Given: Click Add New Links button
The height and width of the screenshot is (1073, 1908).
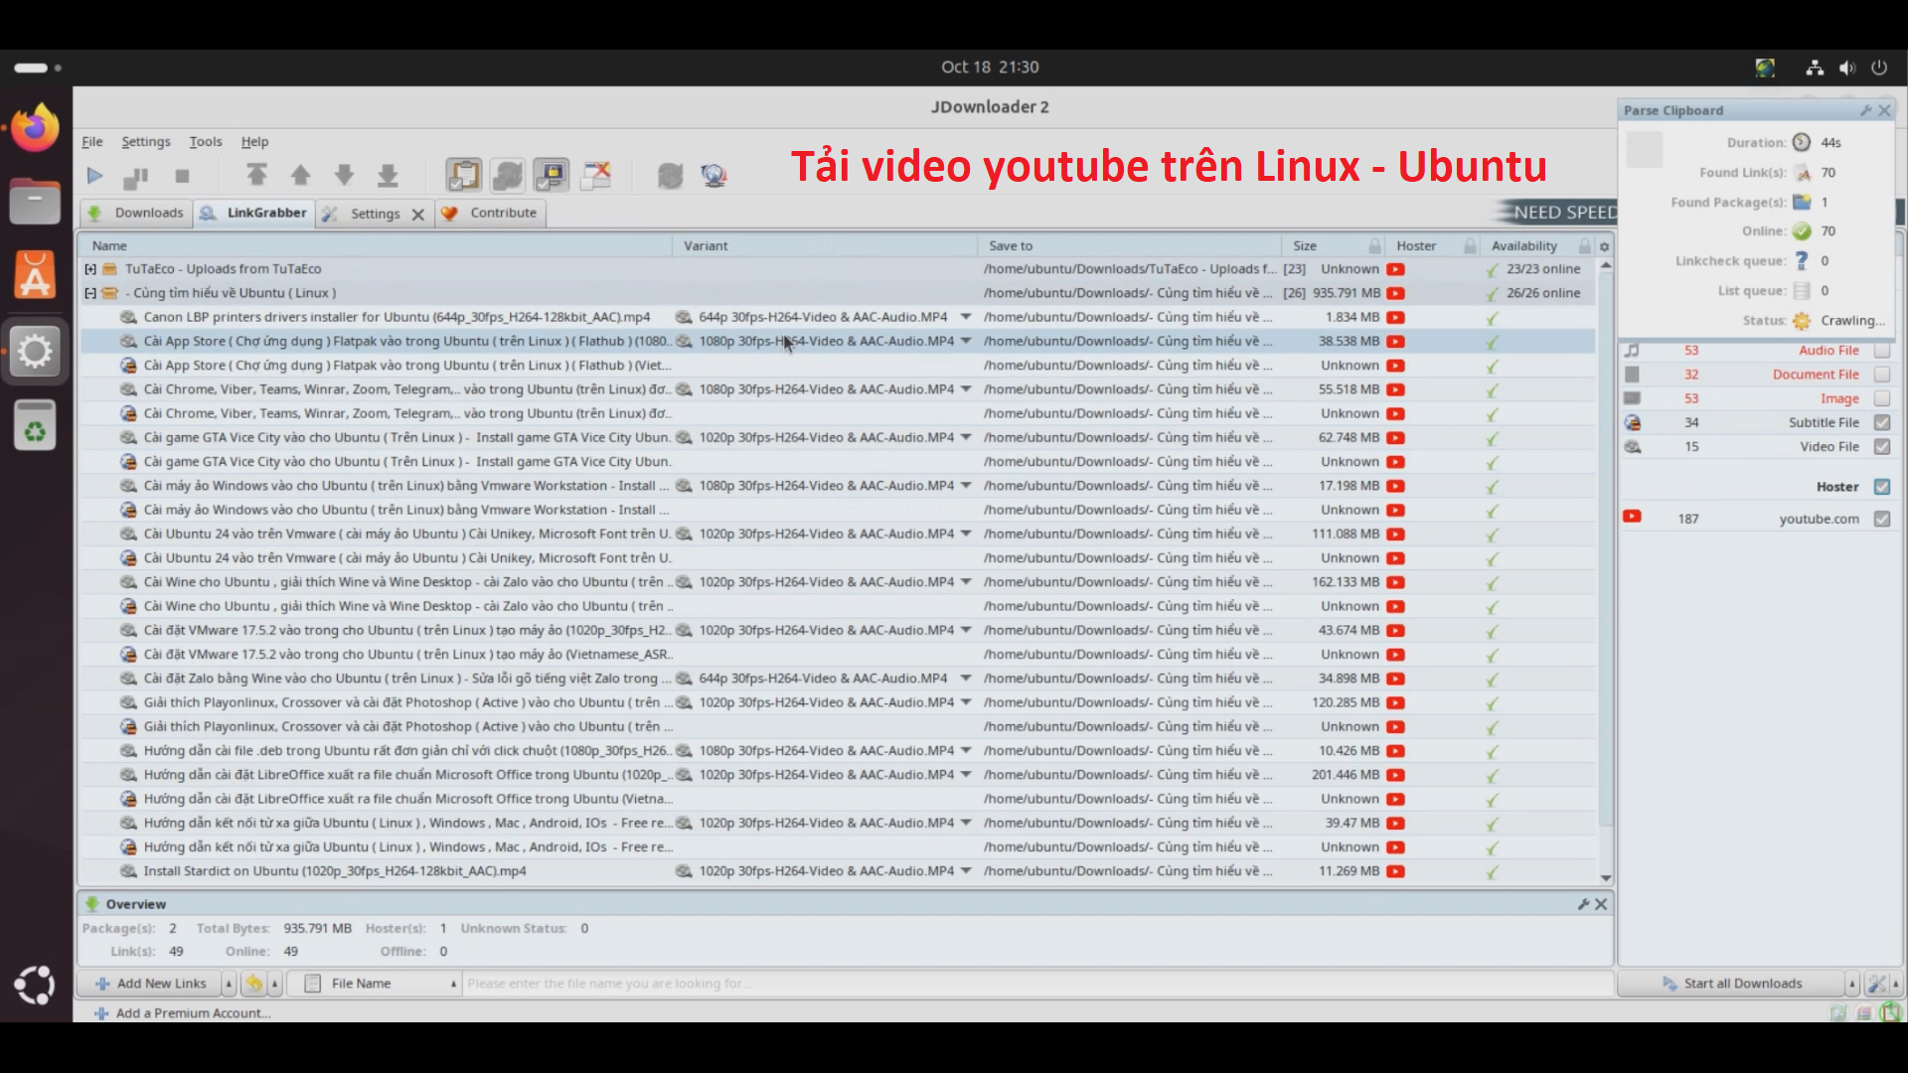Looking at the screenshot, I should click(150, 984).
